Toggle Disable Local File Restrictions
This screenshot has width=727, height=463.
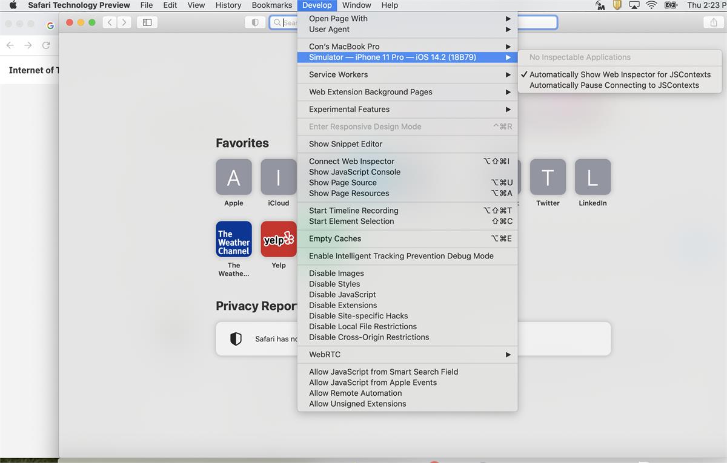pos(408,326)
